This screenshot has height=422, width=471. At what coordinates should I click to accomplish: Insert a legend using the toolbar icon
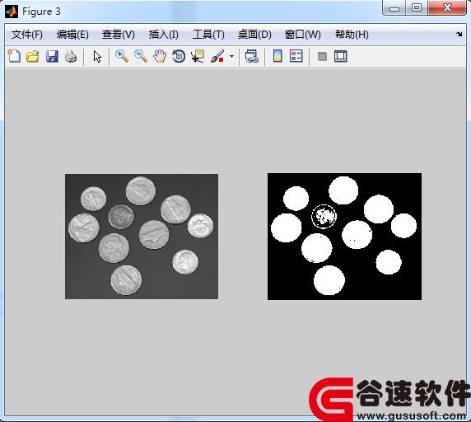296,56
